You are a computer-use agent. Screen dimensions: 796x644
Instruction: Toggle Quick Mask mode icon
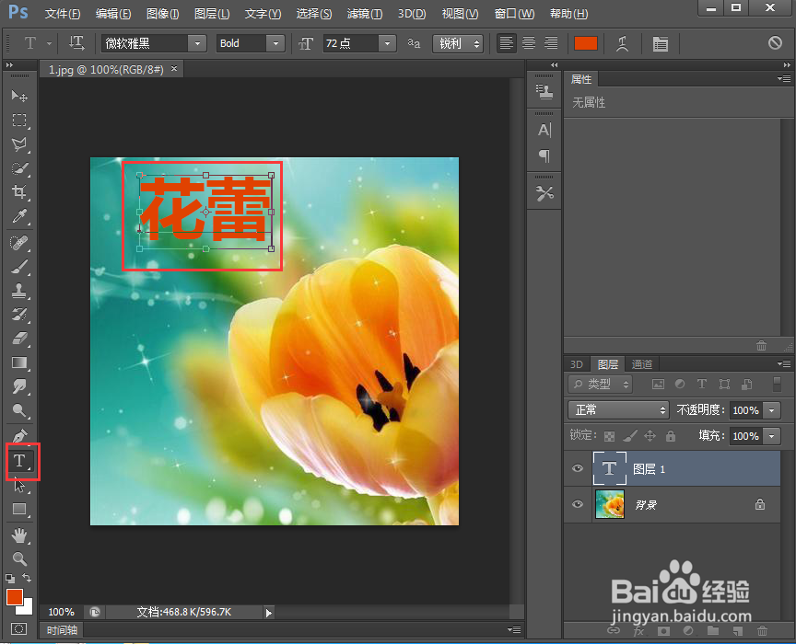click(18, 629)
